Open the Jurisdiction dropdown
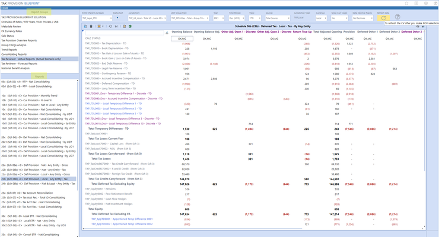Screen dimensions: 439x237 point(147,18)
